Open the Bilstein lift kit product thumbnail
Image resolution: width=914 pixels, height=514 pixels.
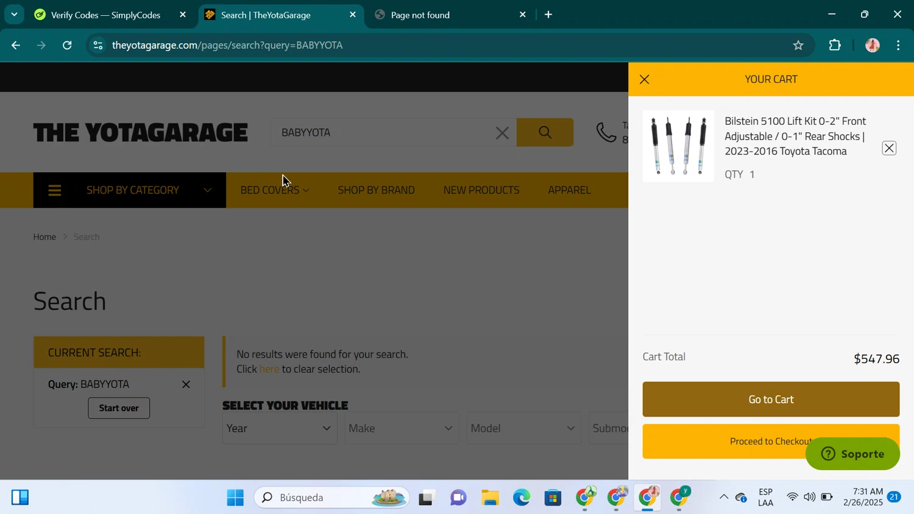pos(678,146)
